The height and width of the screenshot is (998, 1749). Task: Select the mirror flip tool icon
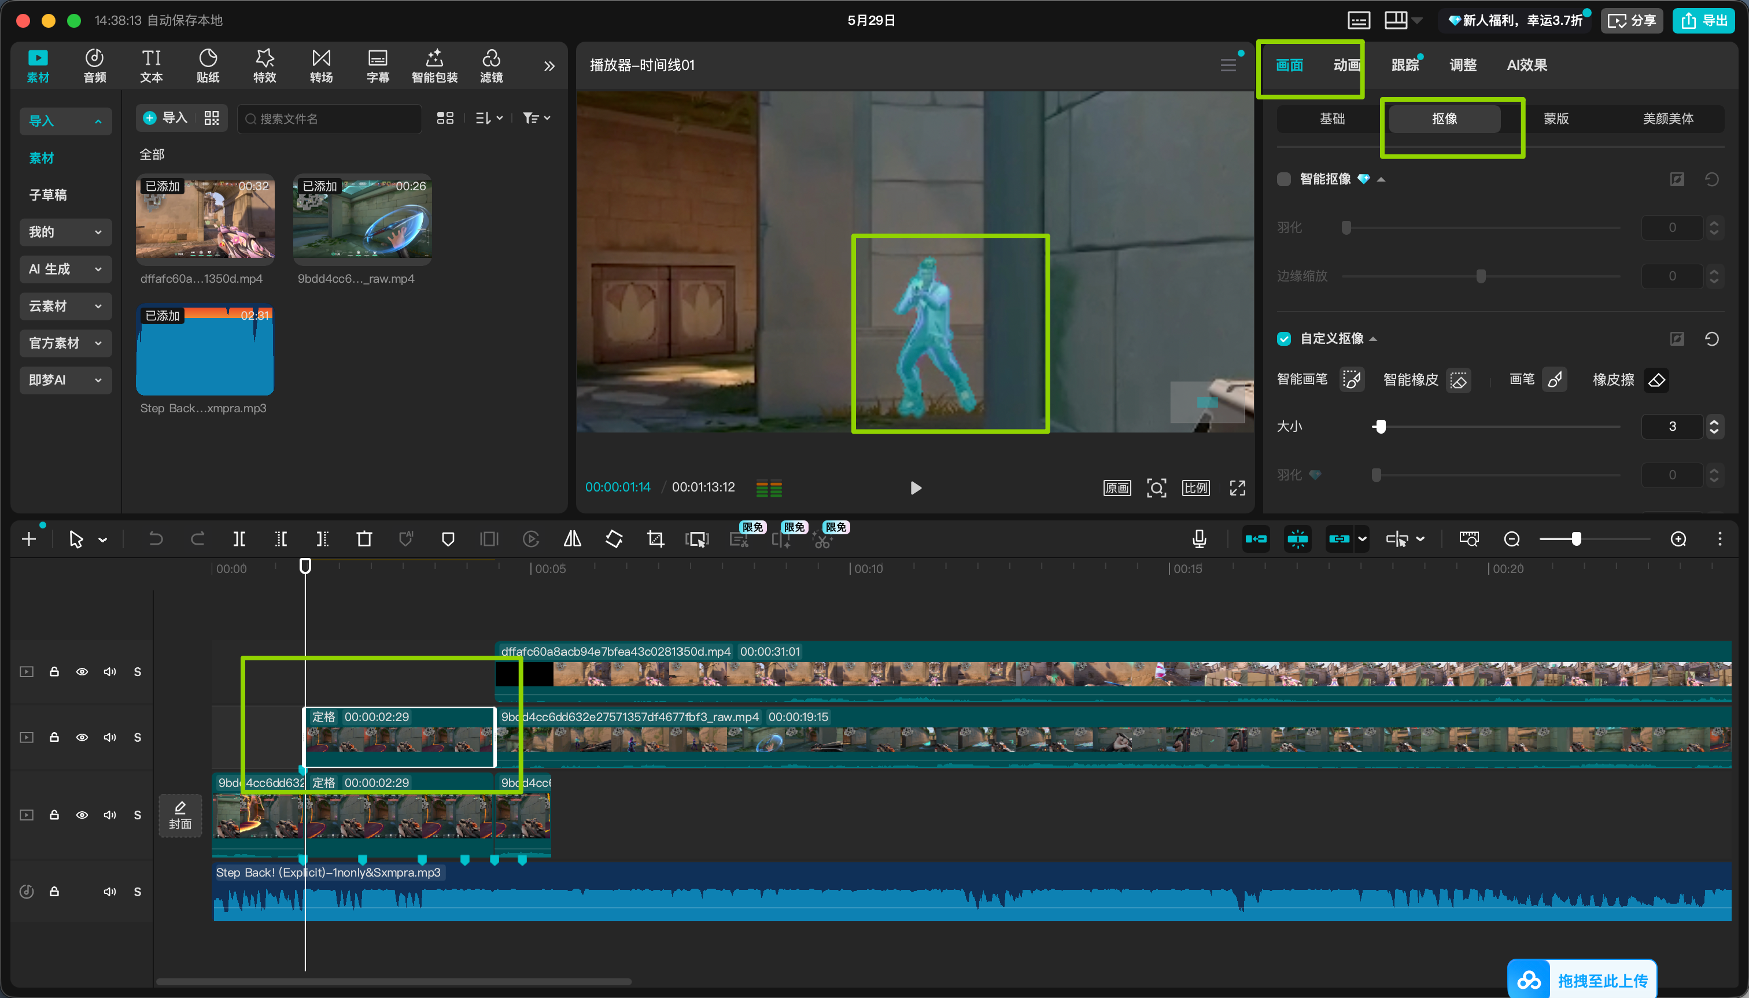[x=573, y=539]
